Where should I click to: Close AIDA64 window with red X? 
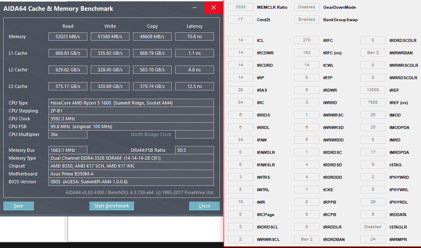pyautogui.click(x=214, y=7)
